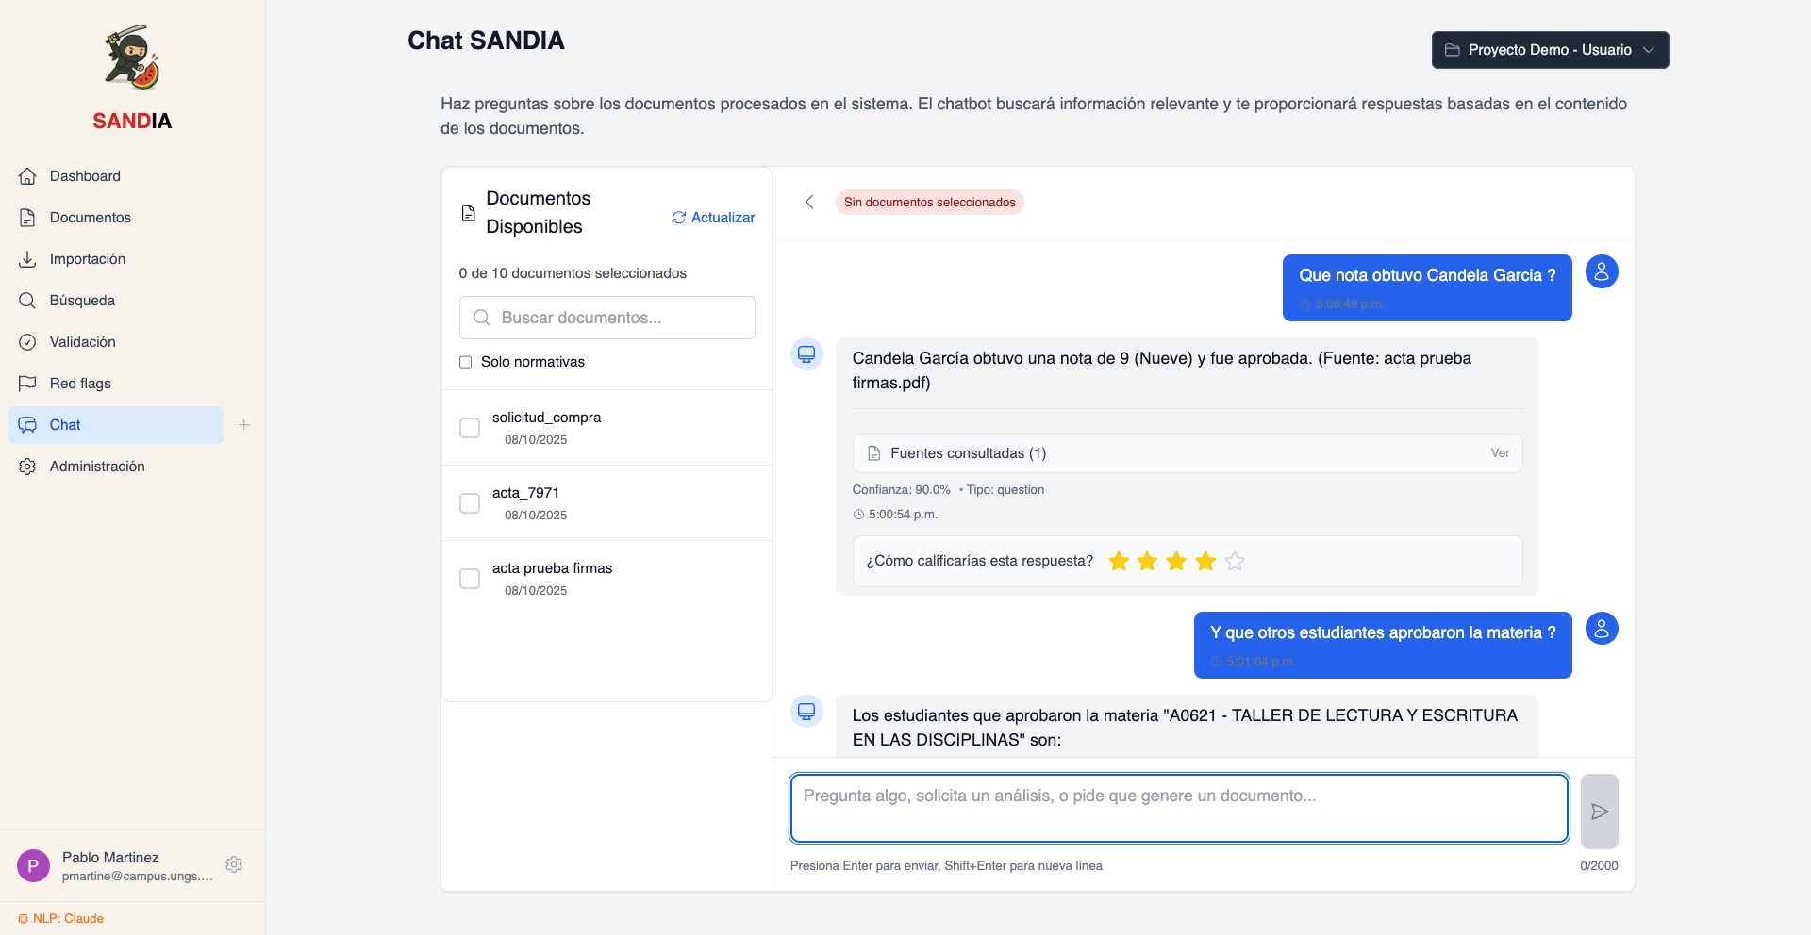Go to Validación in the sidebar
Image resolution: width=1811 pixels, height=935 pixels.
(x=82, y=342)
